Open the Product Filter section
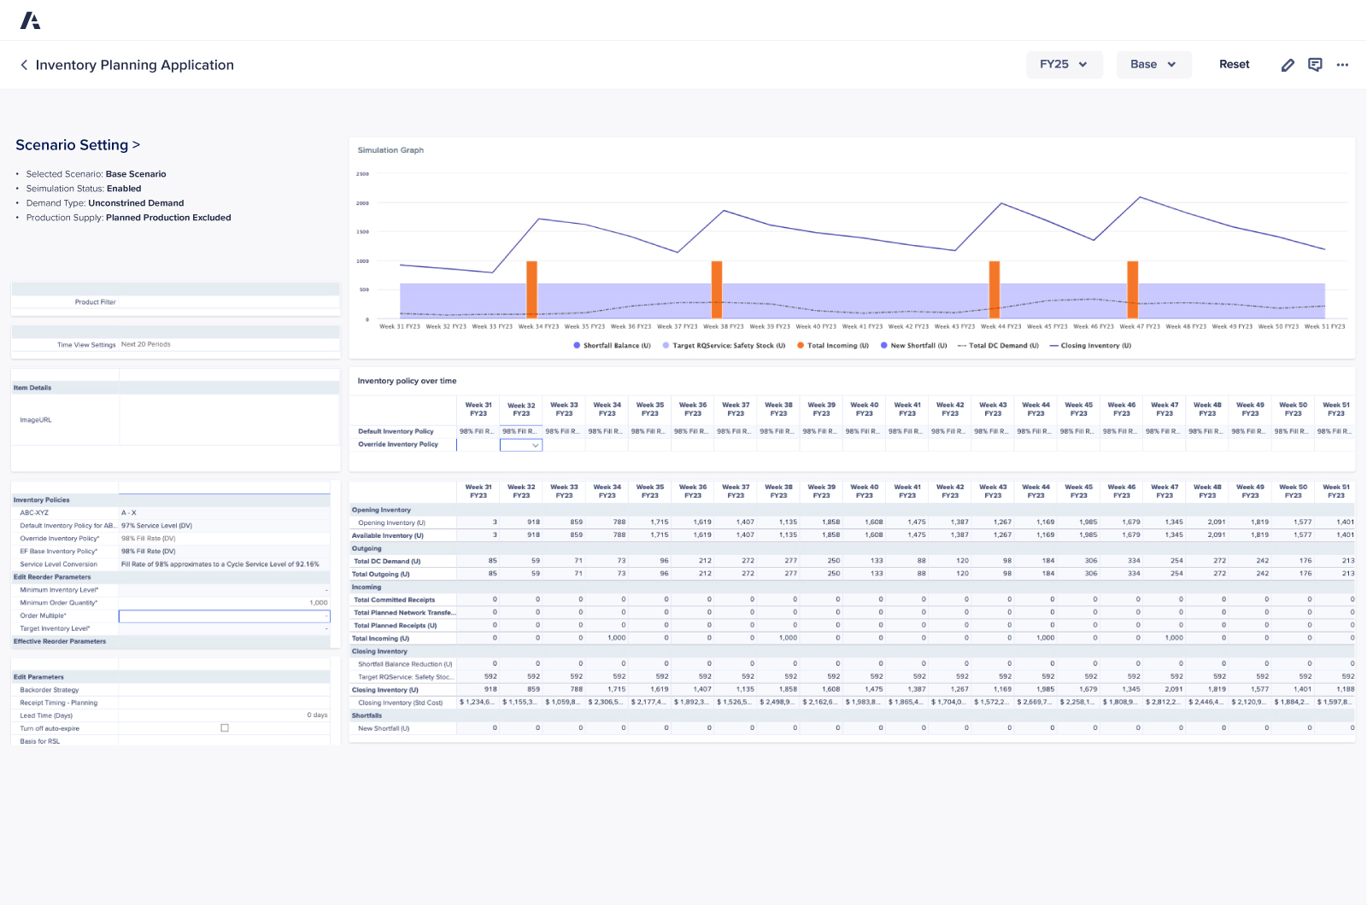Image resolution: width=1367 pixels, height=905 pixels. point(95,301)
